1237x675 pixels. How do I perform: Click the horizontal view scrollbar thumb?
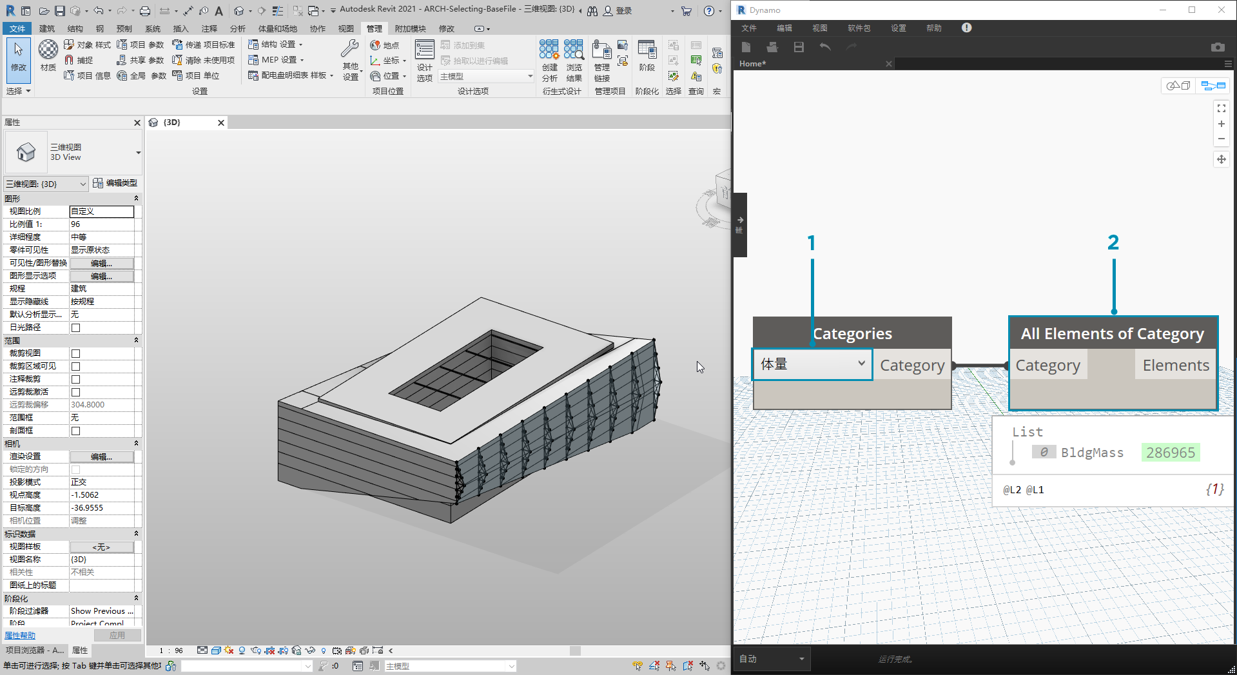(x=575, y=651)
